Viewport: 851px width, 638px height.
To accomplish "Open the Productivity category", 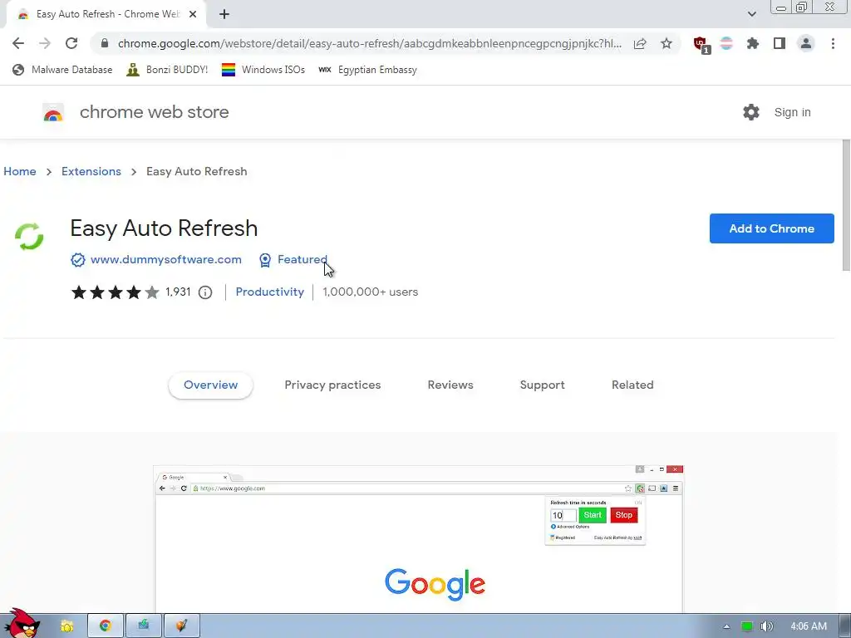I will pyautogui.click(x=270, y=292).
